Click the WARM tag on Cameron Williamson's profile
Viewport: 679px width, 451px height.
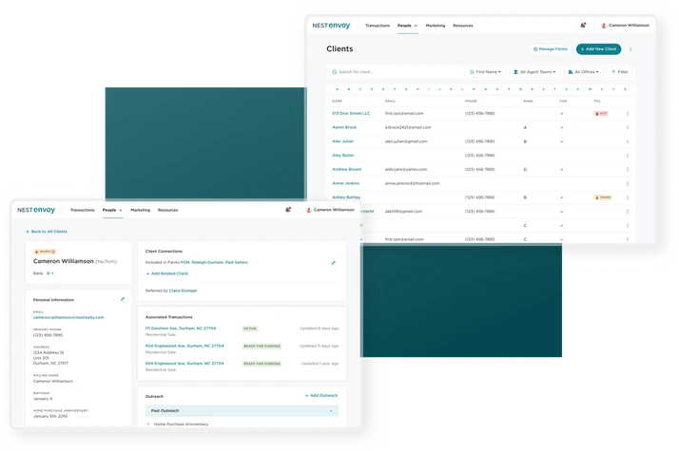(x=45, y=252)
